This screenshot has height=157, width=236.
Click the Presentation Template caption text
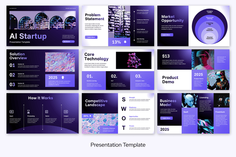click(x=118, y=145)
